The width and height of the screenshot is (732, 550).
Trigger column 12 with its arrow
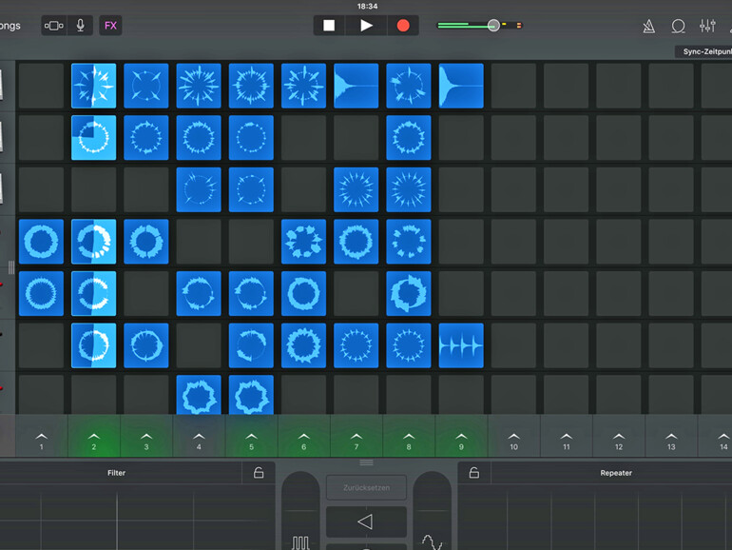619,441
